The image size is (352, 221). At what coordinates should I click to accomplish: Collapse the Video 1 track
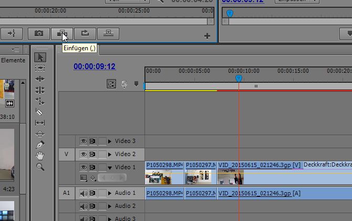(x=110, y=168)
